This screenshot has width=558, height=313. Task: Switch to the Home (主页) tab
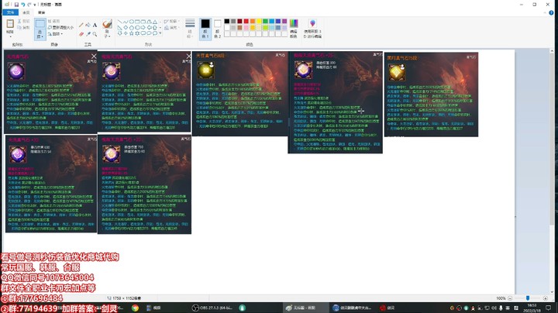26,12
